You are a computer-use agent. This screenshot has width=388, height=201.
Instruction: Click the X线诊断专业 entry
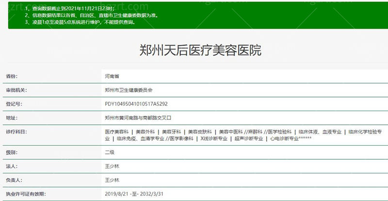(214, 139)
